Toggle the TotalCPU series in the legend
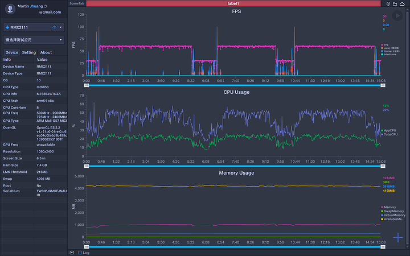Screen dimensions: 410x256 coord(389,134)
